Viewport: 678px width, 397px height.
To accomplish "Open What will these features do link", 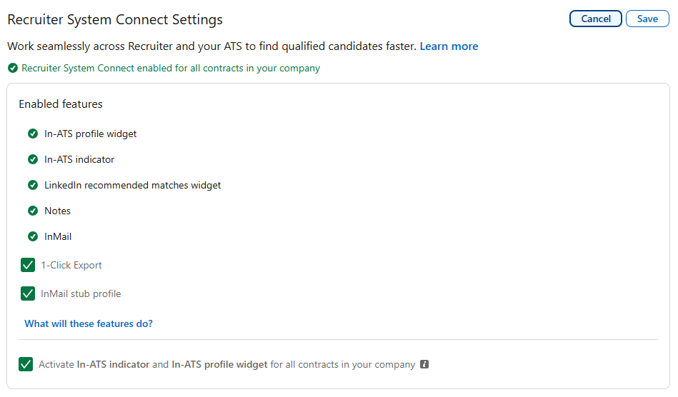I will [x=89, y=323].
